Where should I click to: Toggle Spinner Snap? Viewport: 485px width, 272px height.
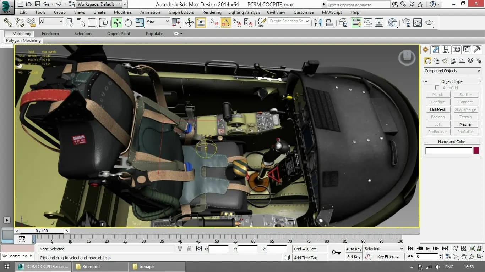coord(248,22)
